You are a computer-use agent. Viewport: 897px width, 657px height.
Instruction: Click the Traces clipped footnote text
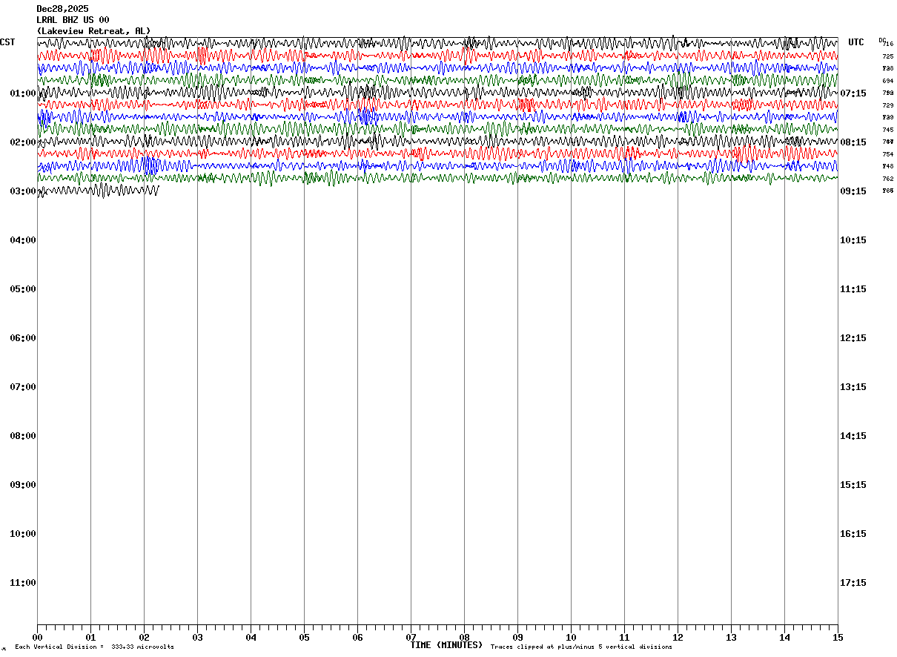[581, 647]
